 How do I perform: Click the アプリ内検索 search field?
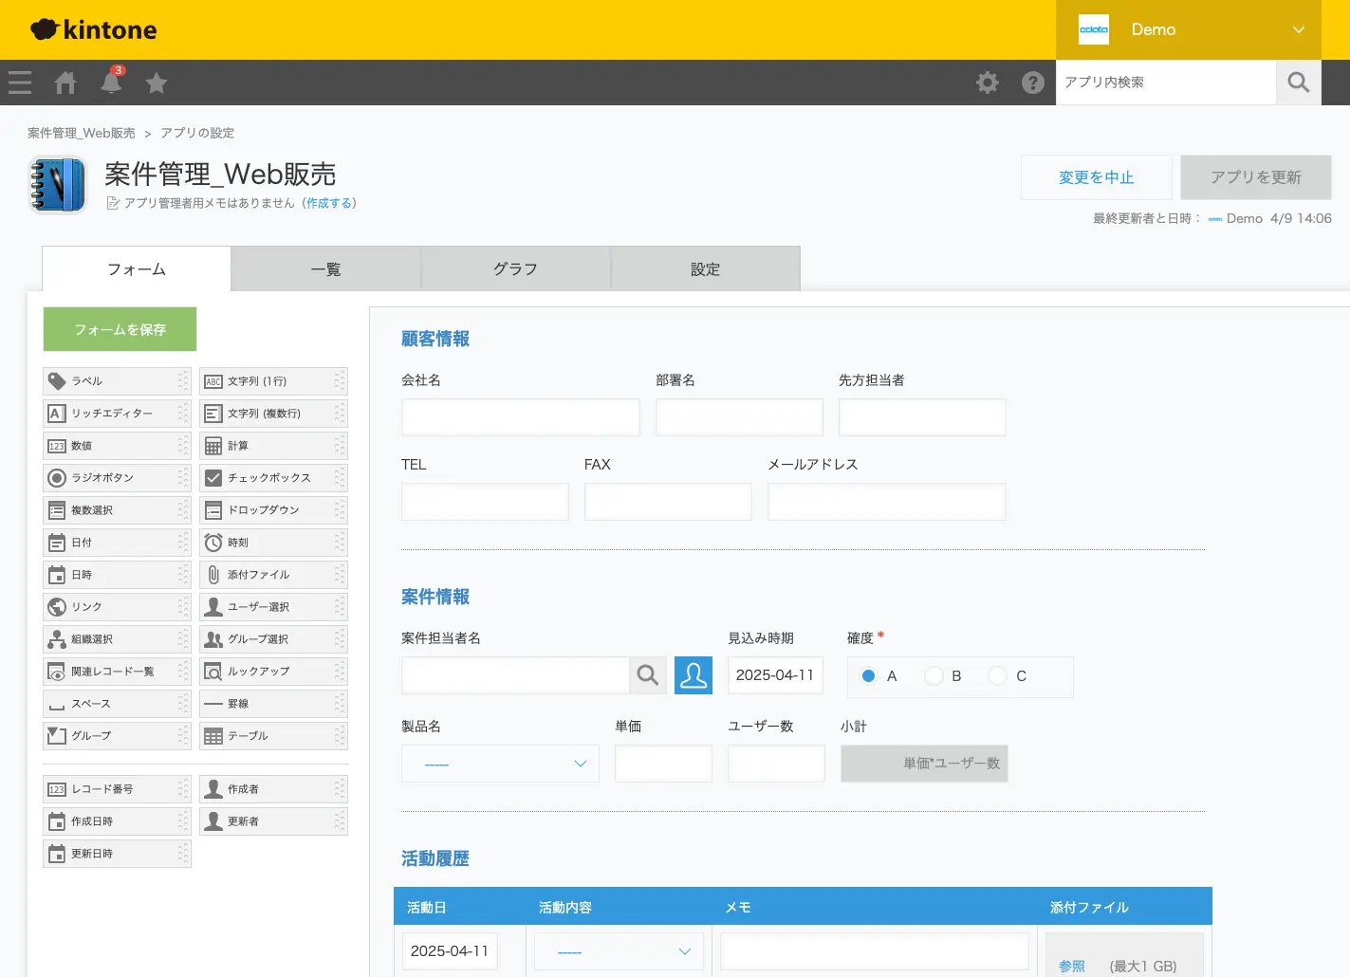(x=1166, y=83)
